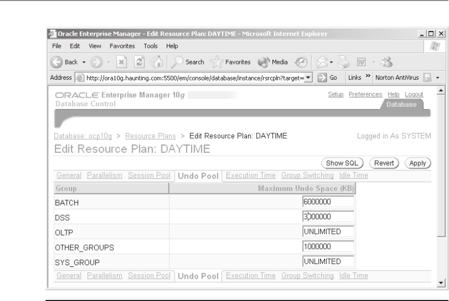Click the Logout link
The width and height of the screenshot is (449, 301).
414,94
